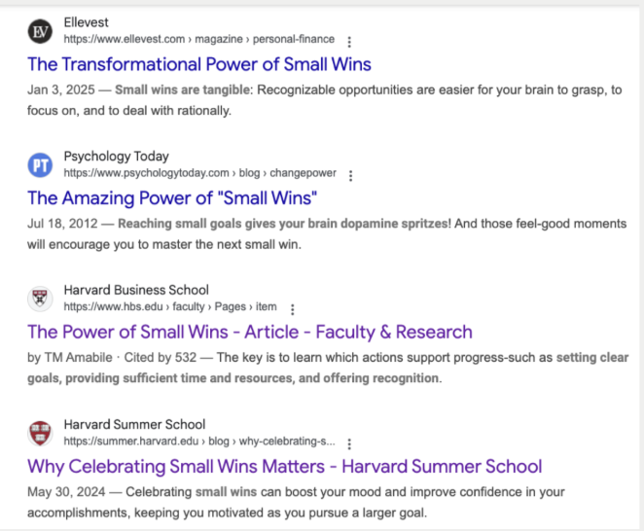Click the hbs.edu faculty Pages URL breadcrumb
The image size is (644, 531).
point(170,306)
